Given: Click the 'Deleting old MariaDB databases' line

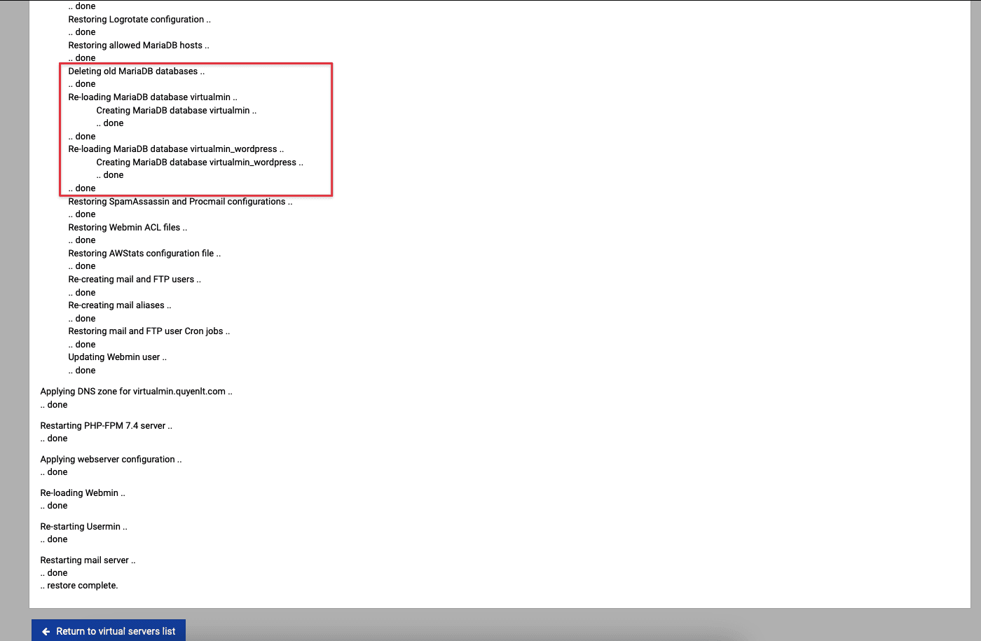Looking at the screenshot, I should 136,71.
